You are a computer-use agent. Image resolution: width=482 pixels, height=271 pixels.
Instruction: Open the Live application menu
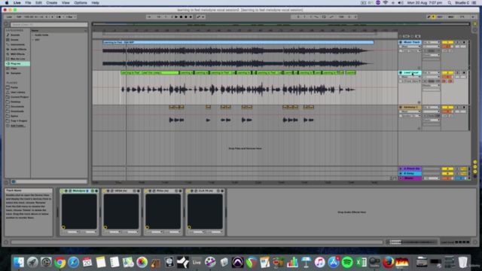click(17, 3)
